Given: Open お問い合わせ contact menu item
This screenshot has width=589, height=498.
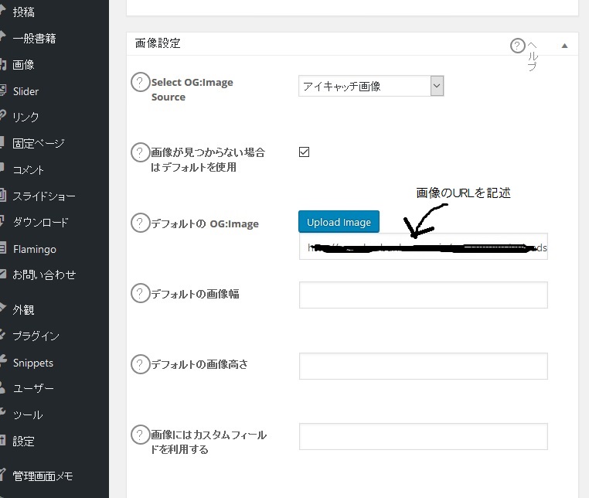Looking at the screenshot, I should point(43,275).
